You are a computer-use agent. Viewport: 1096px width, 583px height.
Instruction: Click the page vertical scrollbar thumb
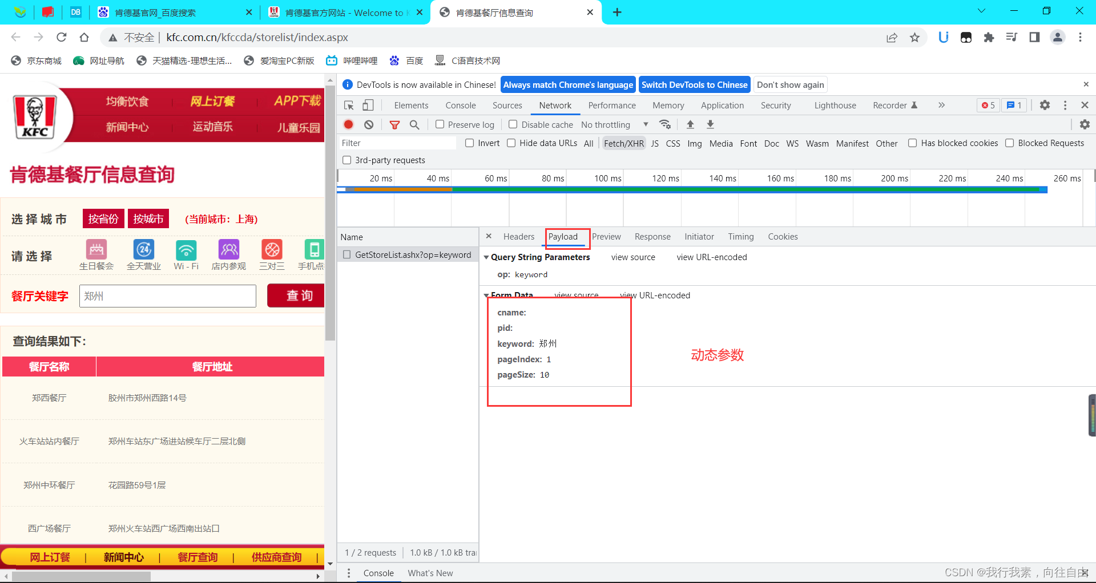coord(330,212)
